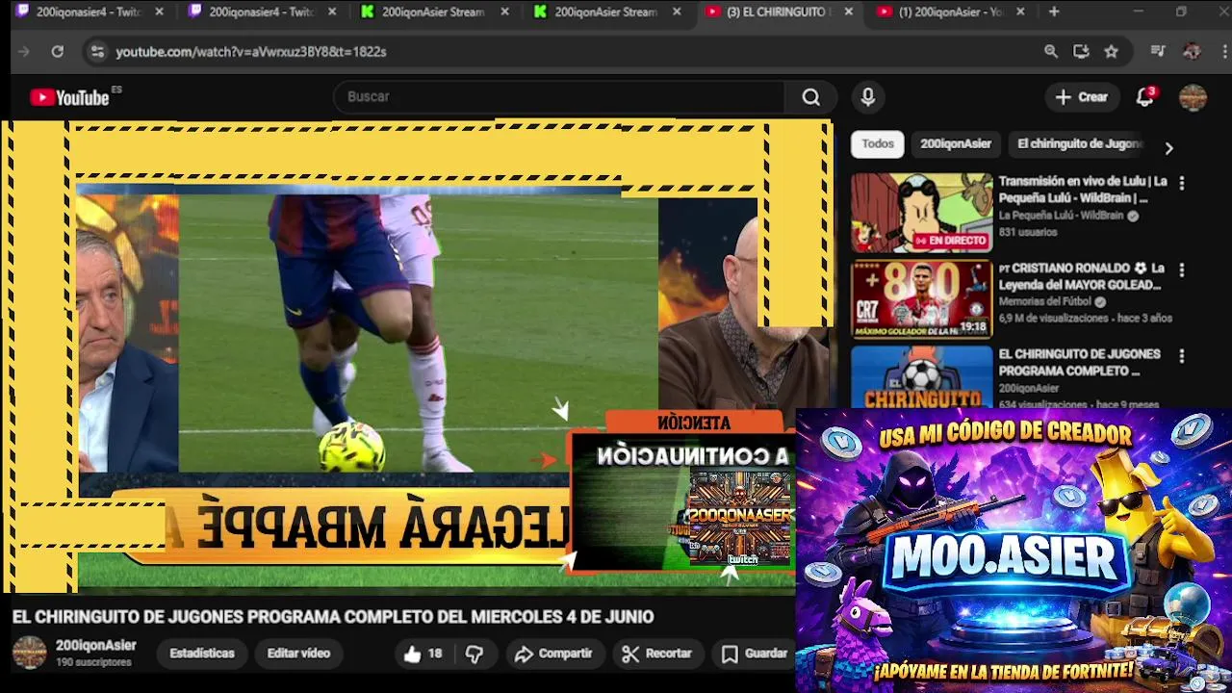Click the 200iqonAsier channel name
Screen dimensions: 1232x693
point(96,646)
